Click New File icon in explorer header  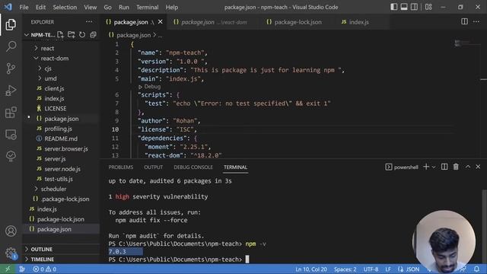60,35
